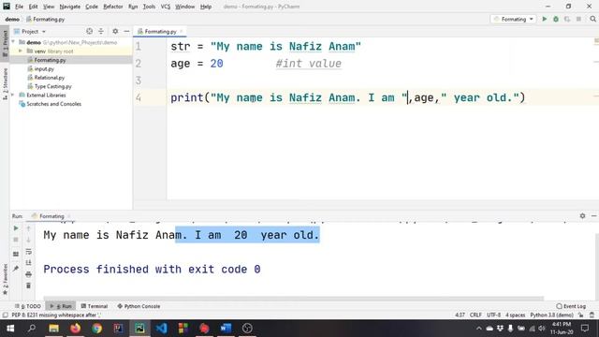Viewport: 599px width, 337px height.
Task: Open the Python Console tool window
Action: point(139,306)
